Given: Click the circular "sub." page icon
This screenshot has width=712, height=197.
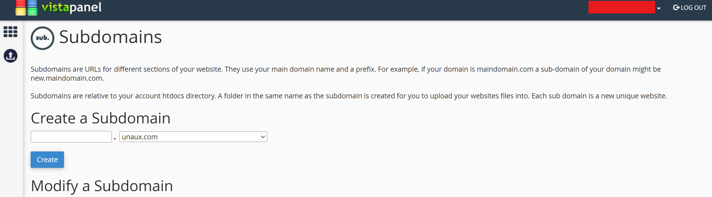Looking at the screenshot, I should tap(43, 38).
